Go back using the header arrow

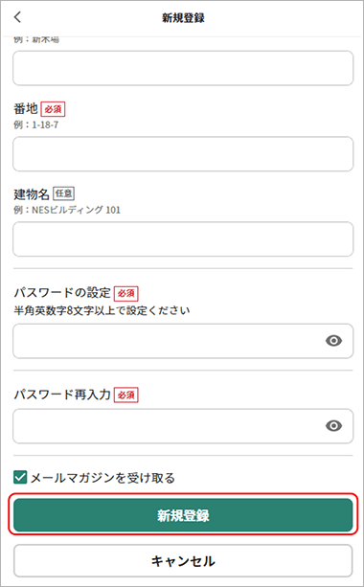17,17
